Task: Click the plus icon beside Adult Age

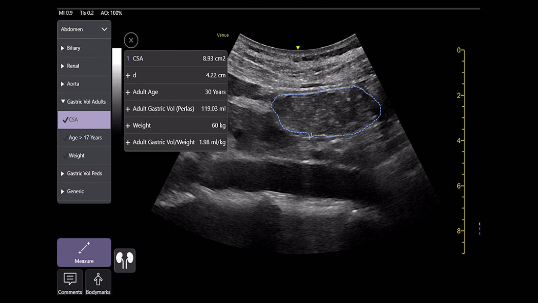Action: pyautogui.click(x=127, y=92)
